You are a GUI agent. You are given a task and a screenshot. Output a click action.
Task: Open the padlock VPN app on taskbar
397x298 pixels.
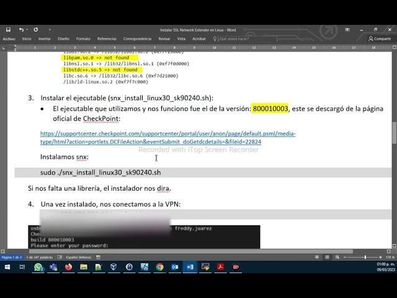click(129, 267)
